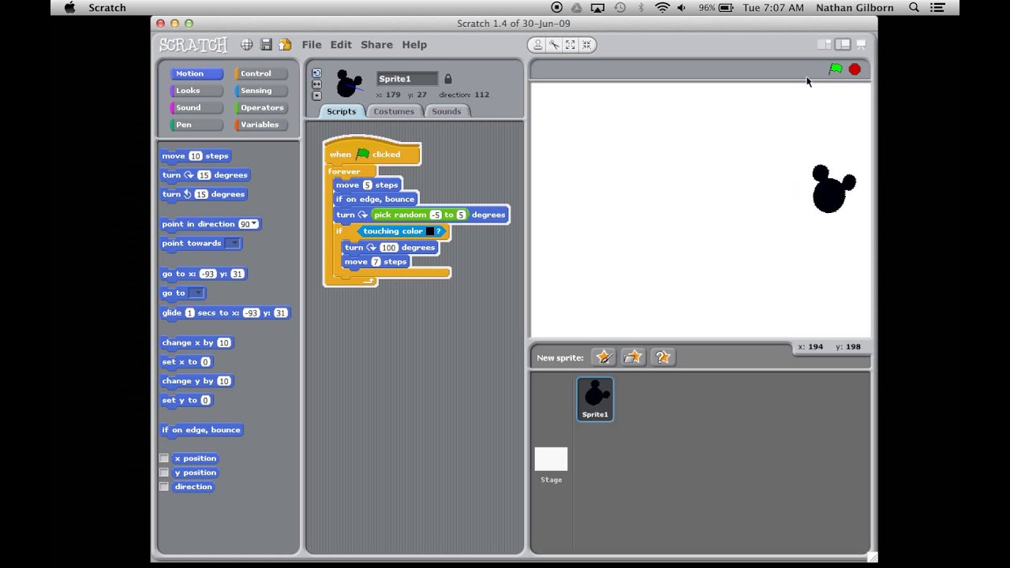The image size is (1010, 568).
Task: Open the Help menu
Action: (414, 45)
